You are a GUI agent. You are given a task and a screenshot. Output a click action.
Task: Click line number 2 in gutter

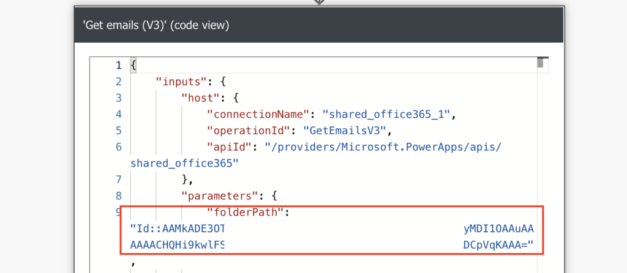[118, 82]
